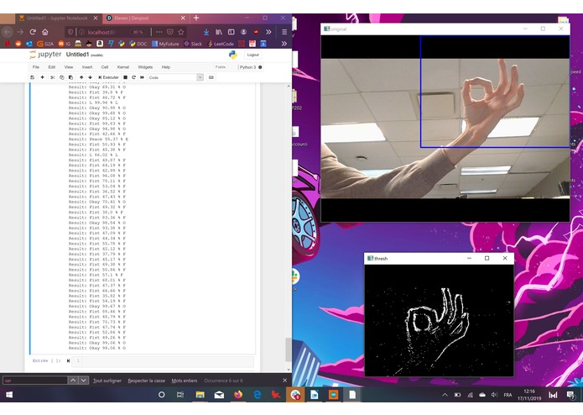Open the Cell menu in Jupyter

tap(105, 67)
